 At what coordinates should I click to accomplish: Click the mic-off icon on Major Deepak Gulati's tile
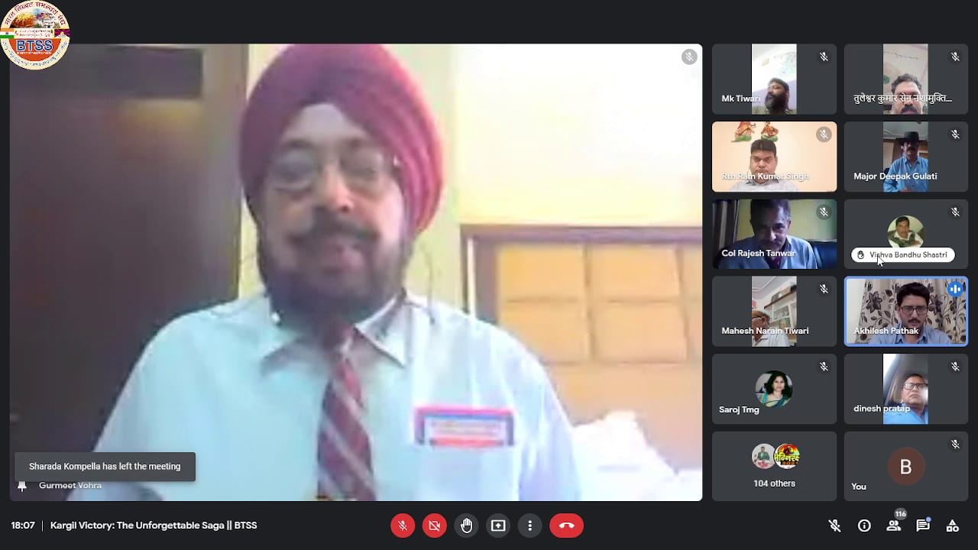tap(955, 134)
